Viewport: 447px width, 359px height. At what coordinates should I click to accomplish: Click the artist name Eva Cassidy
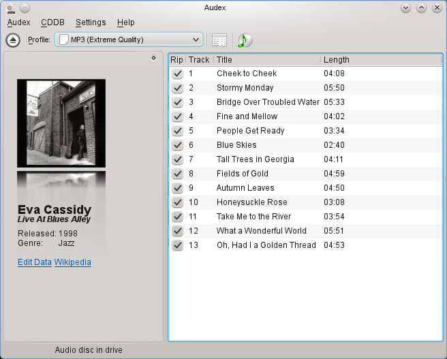click(x=55, y=210)
